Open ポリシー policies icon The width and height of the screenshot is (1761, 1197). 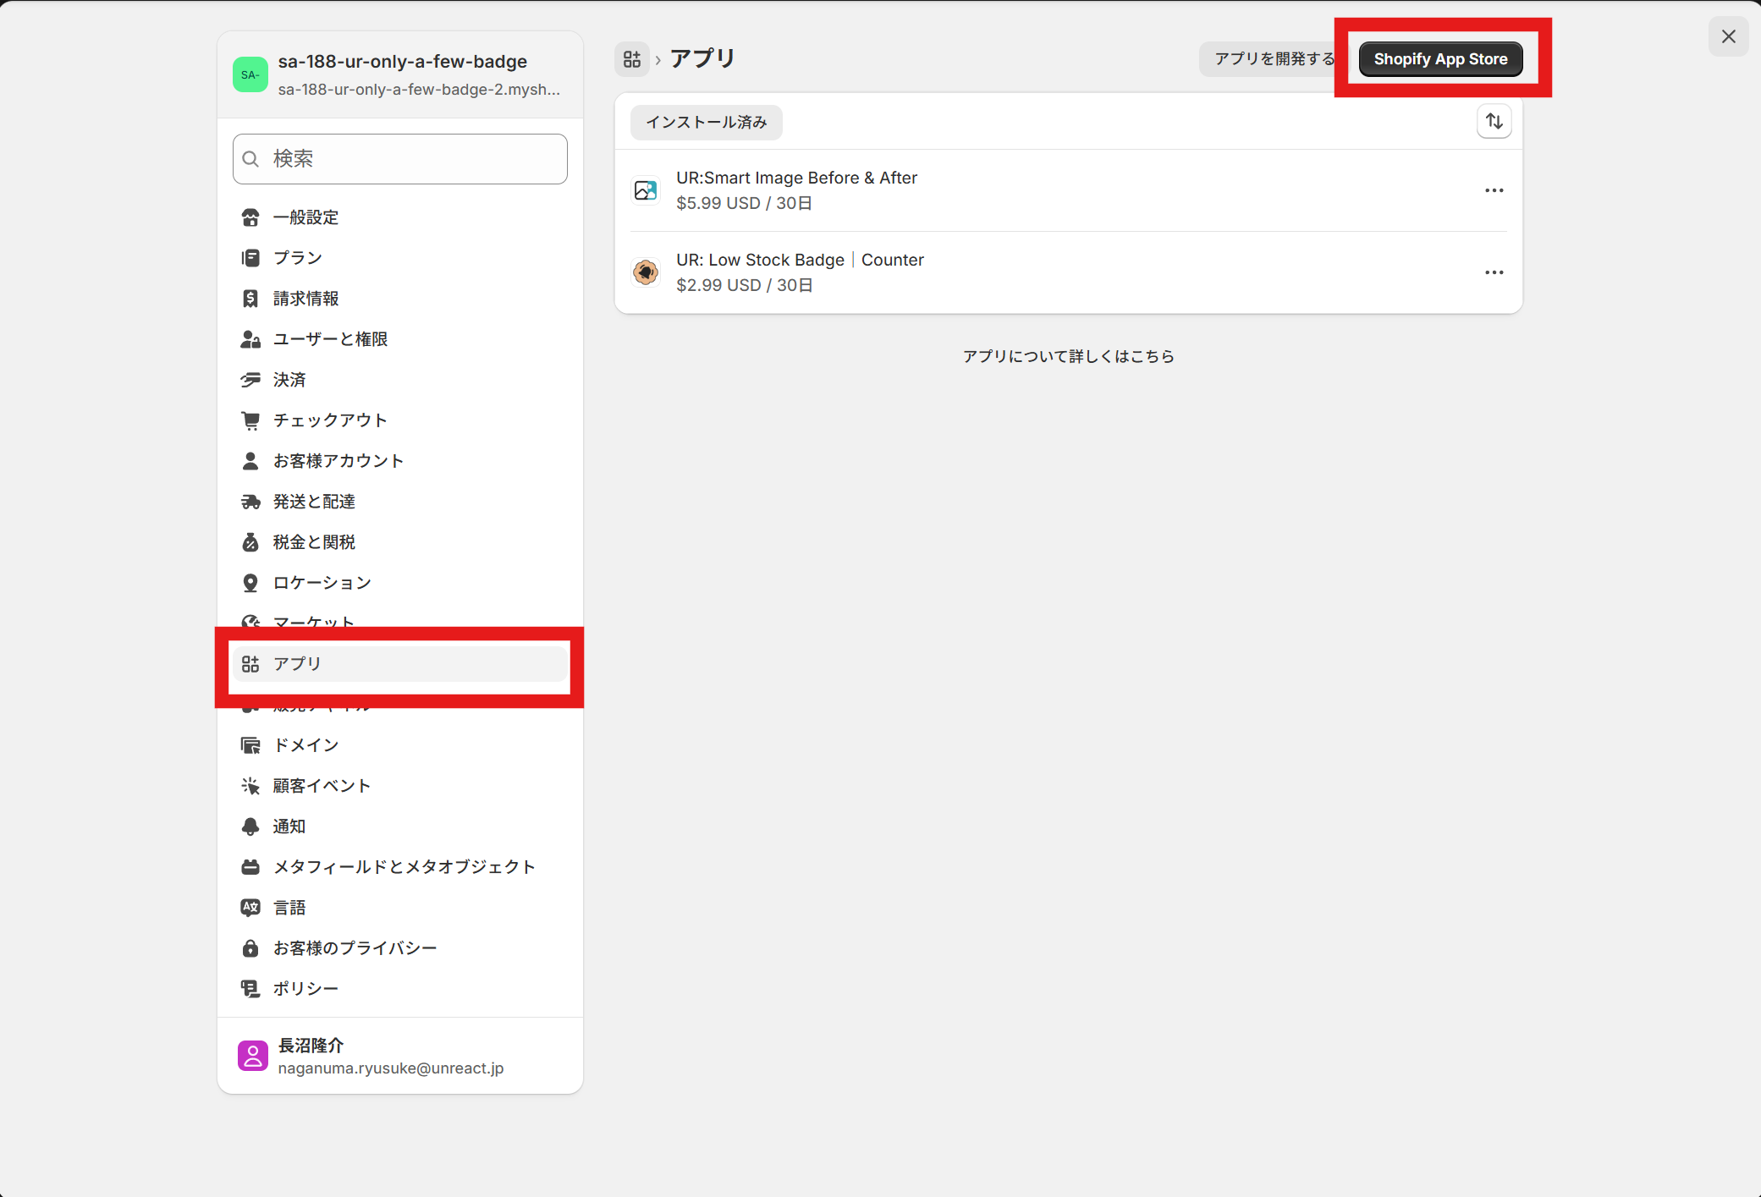pos(250,989)
